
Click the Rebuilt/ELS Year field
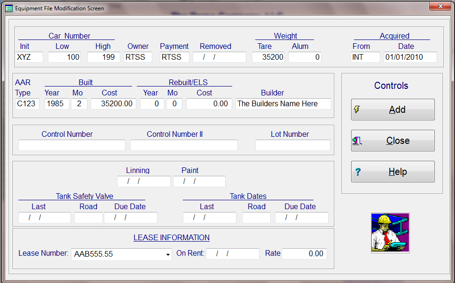pyautogui.click(x=152, y=103)
